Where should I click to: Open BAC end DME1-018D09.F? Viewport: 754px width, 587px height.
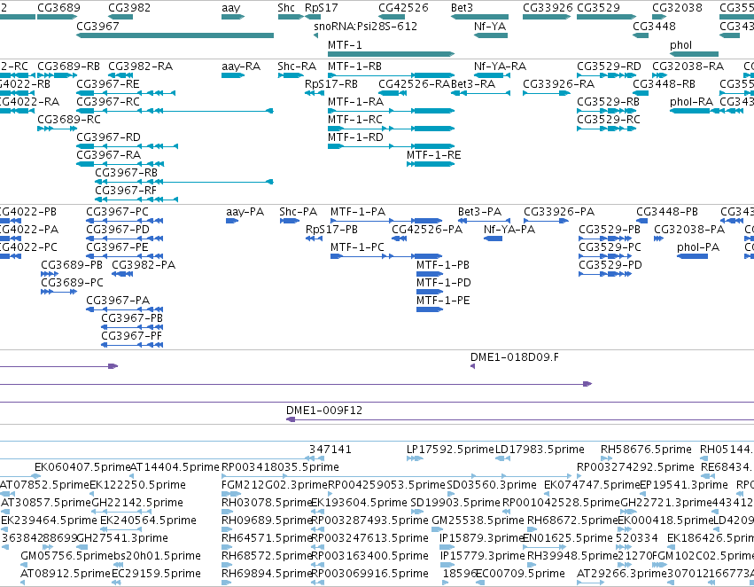point(473,366)
